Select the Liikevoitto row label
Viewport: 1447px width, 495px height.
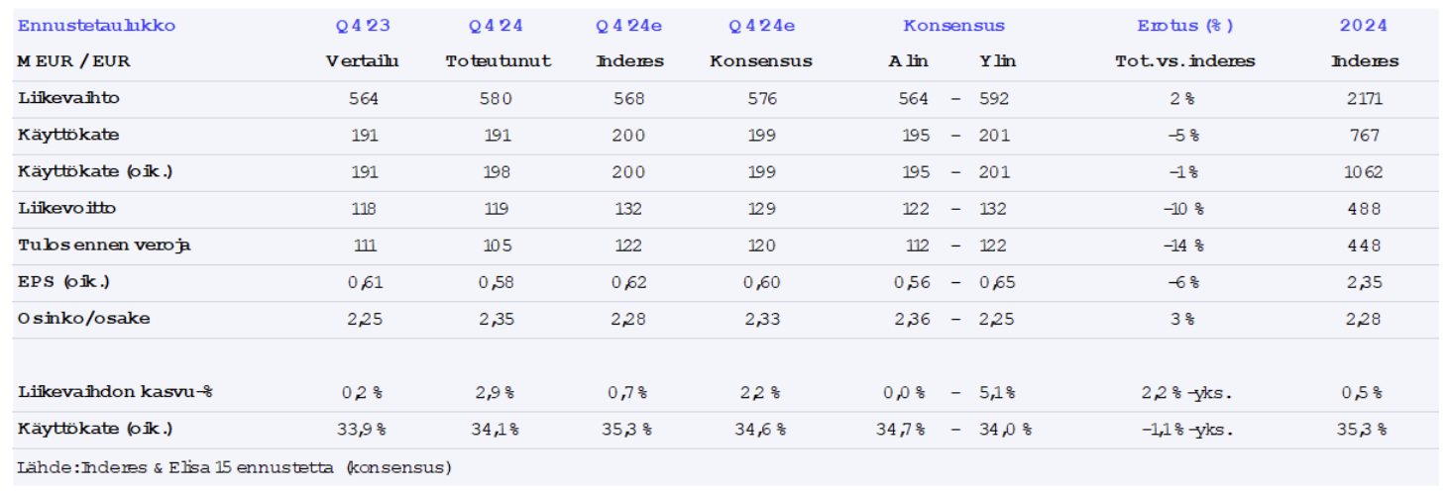coord(69,209)
